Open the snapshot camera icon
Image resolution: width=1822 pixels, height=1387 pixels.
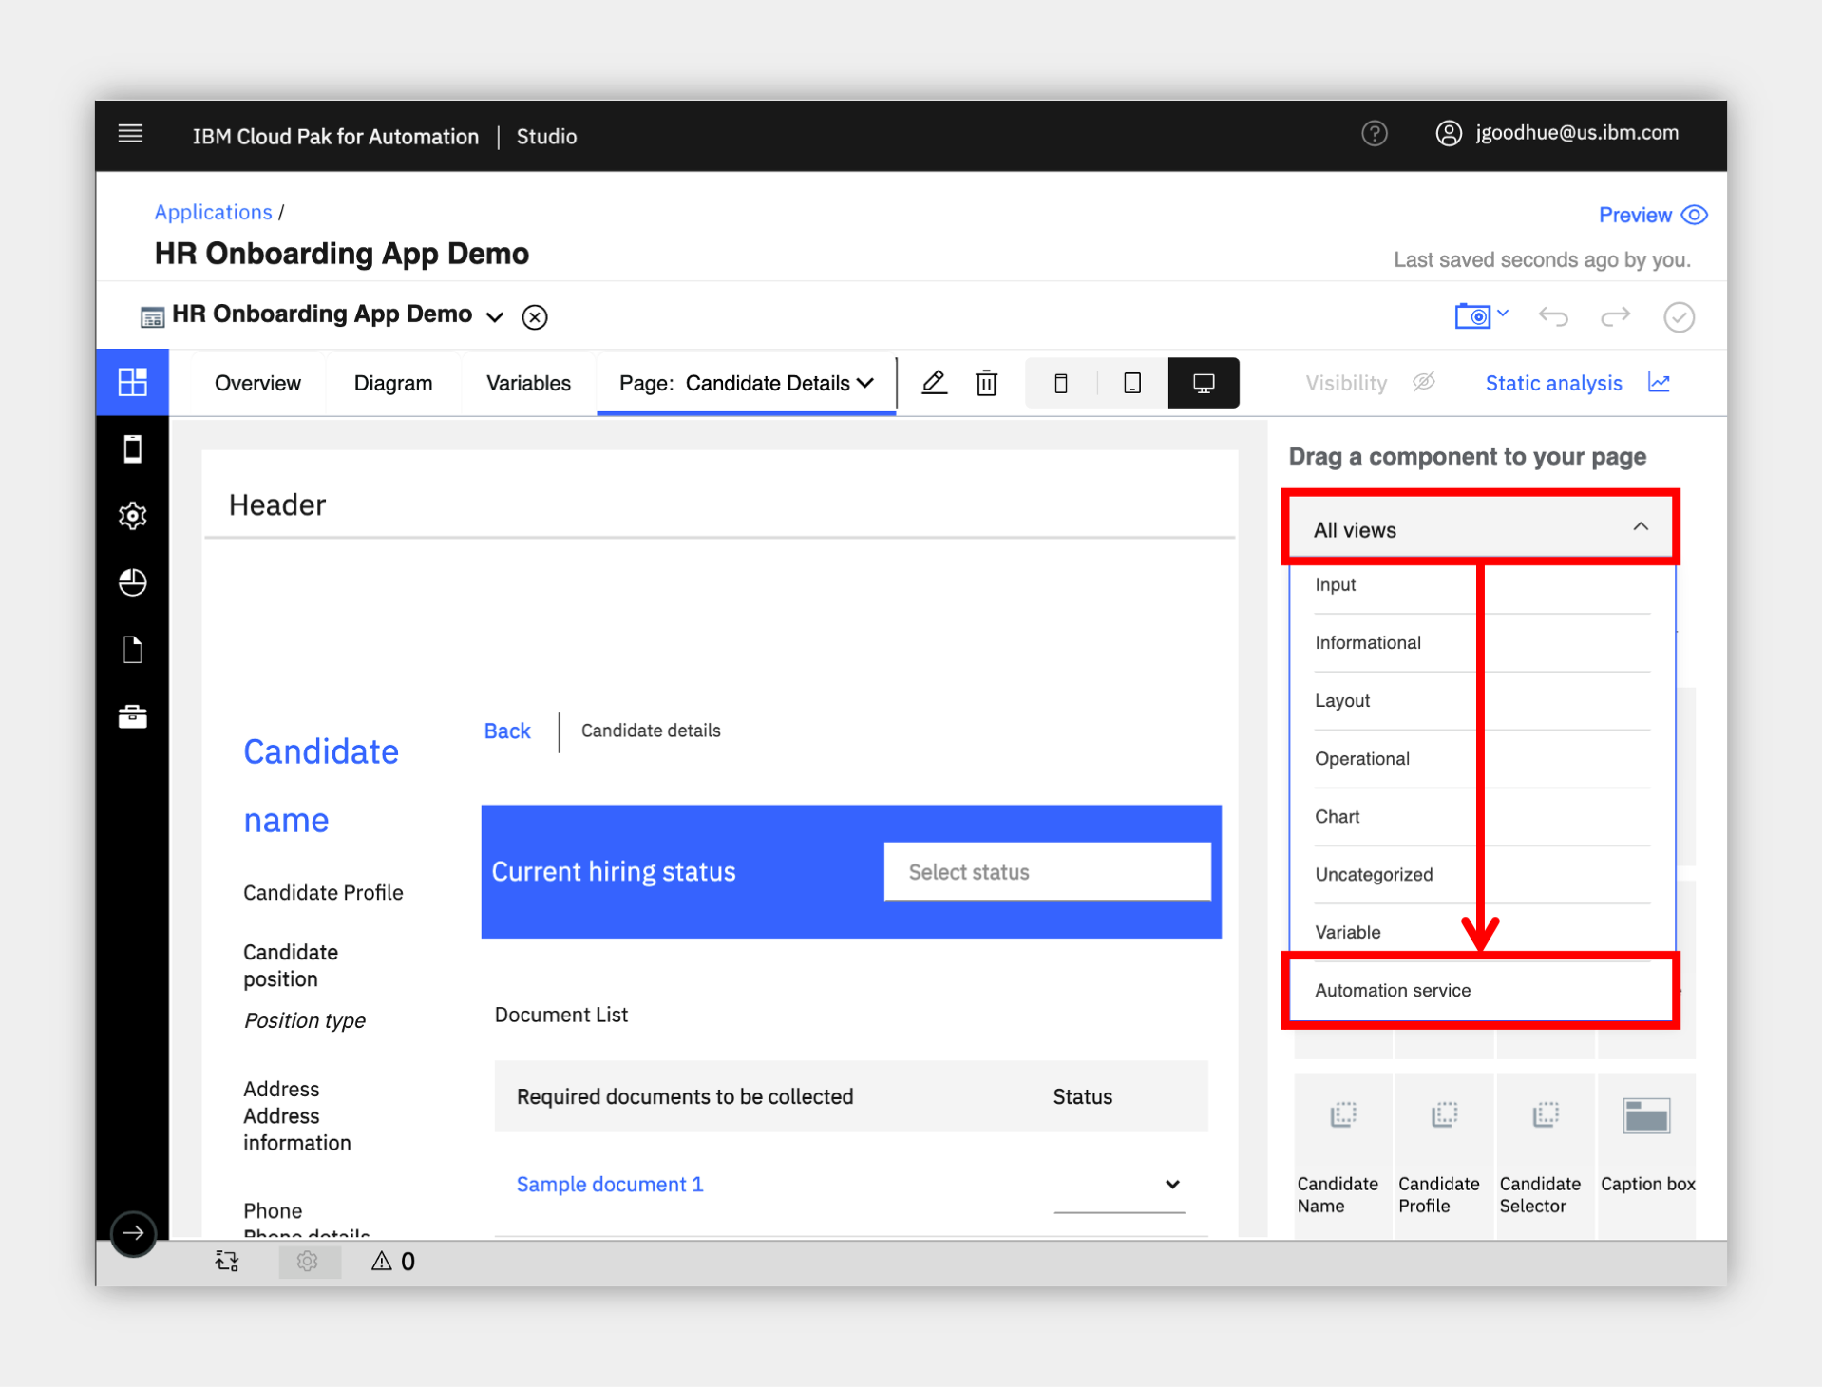coord(1472,316)
